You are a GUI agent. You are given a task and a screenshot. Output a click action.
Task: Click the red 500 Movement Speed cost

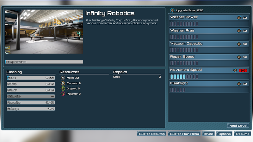tap(243, 70)
